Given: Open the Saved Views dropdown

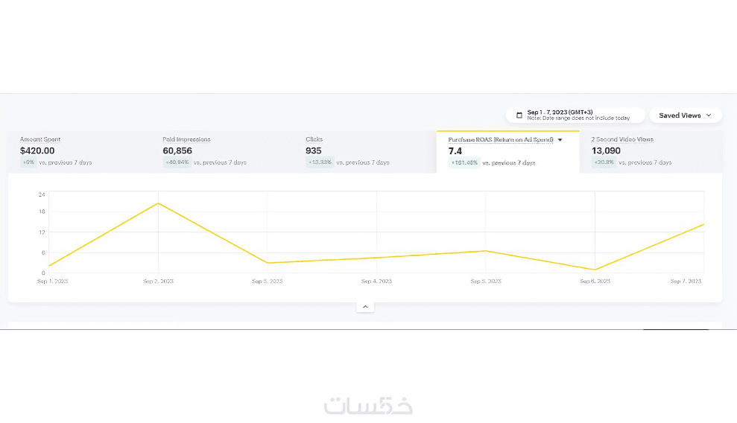Looking at the screenshot, I should coord(685,115).
